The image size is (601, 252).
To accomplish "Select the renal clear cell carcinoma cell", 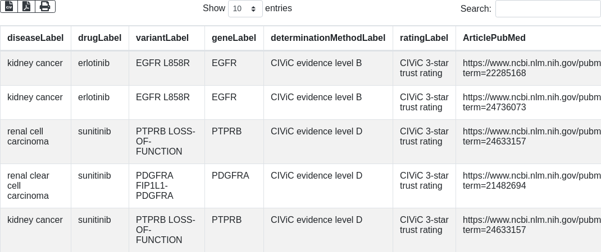I will tap(29, 185).
